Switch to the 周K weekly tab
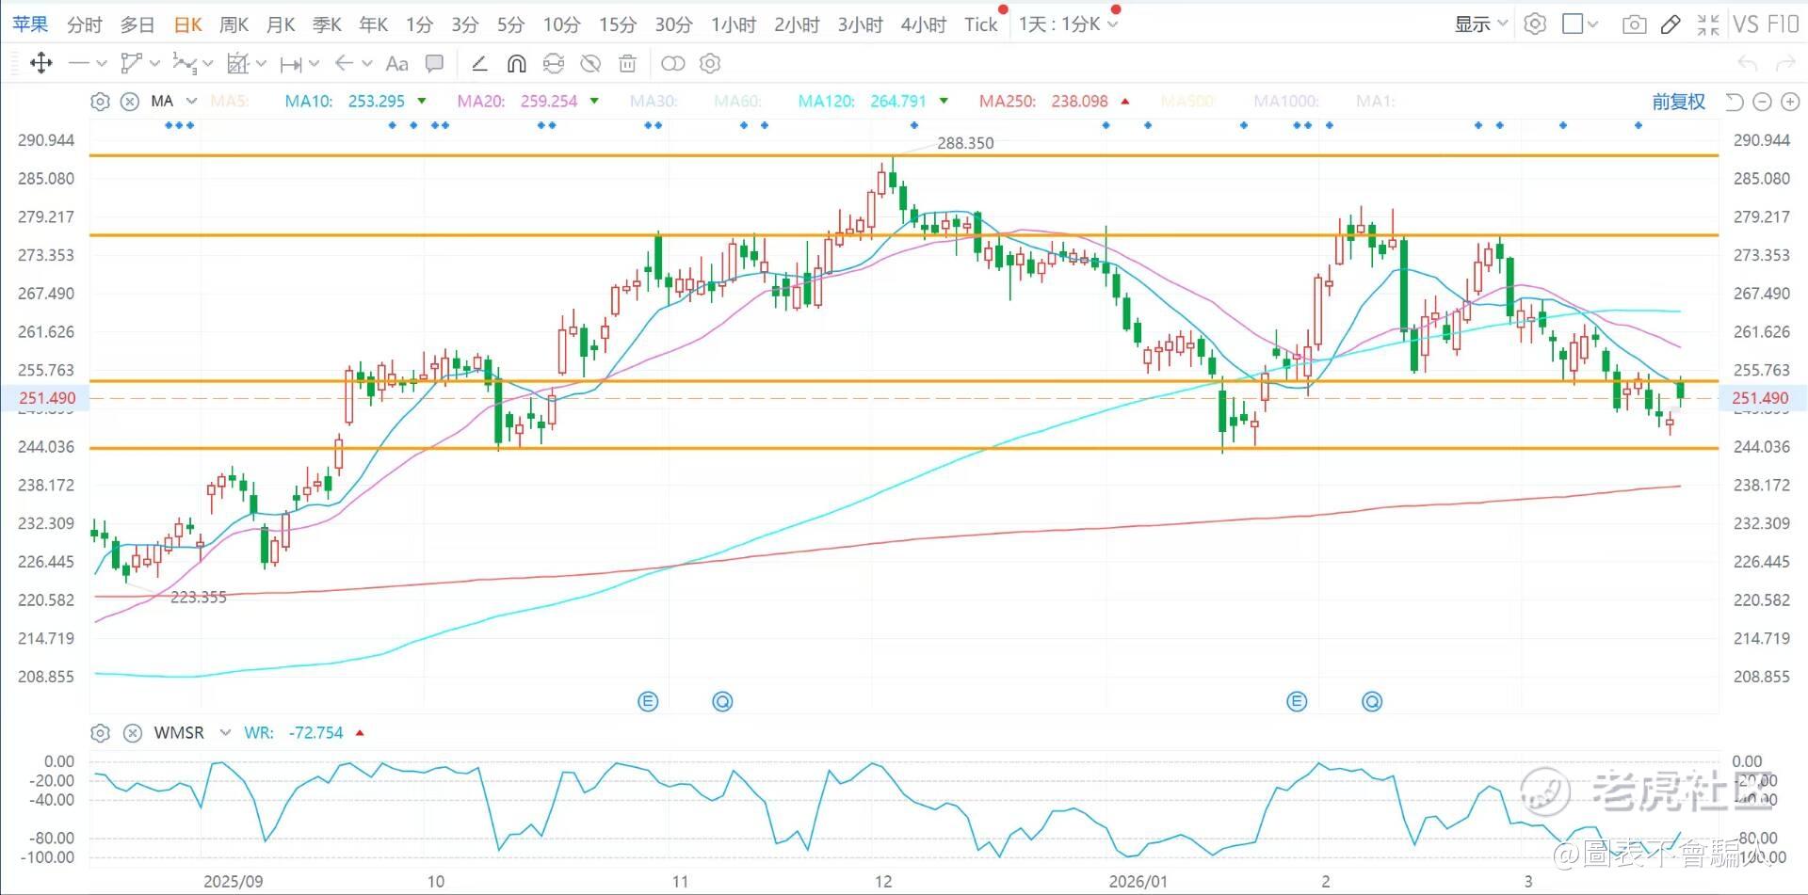This screenshot has height=895, width=1808. pyautogui.click(x=234, y=24)
